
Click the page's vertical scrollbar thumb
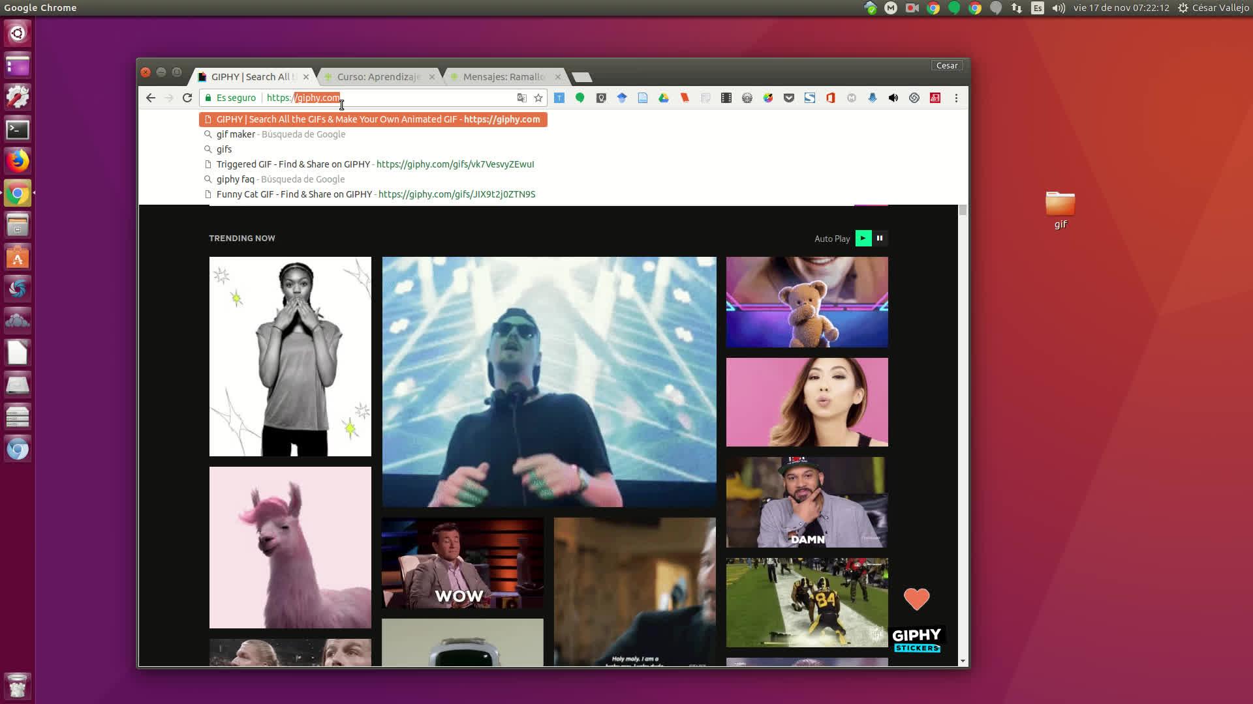(x=963, y=211)
